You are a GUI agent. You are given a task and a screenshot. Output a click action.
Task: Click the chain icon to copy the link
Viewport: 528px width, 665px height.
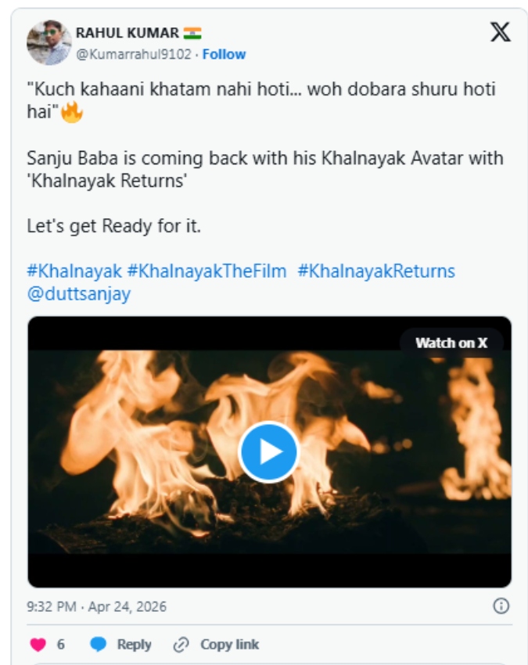[x=181, y=645]
